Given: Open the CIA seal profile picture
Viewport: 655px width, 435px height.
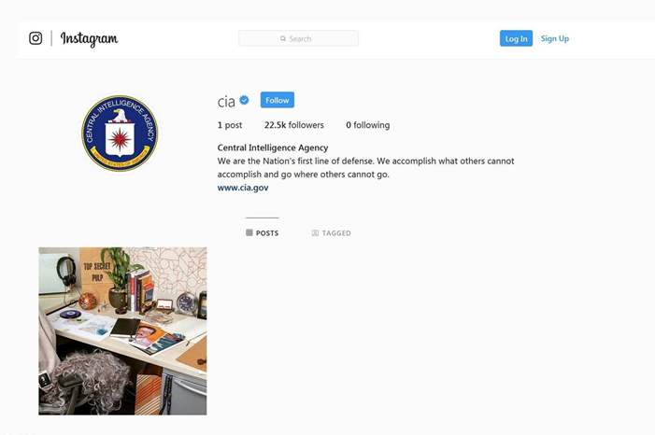Looking at the screenshot, I should pyautogui.click(x=120, y=133).
